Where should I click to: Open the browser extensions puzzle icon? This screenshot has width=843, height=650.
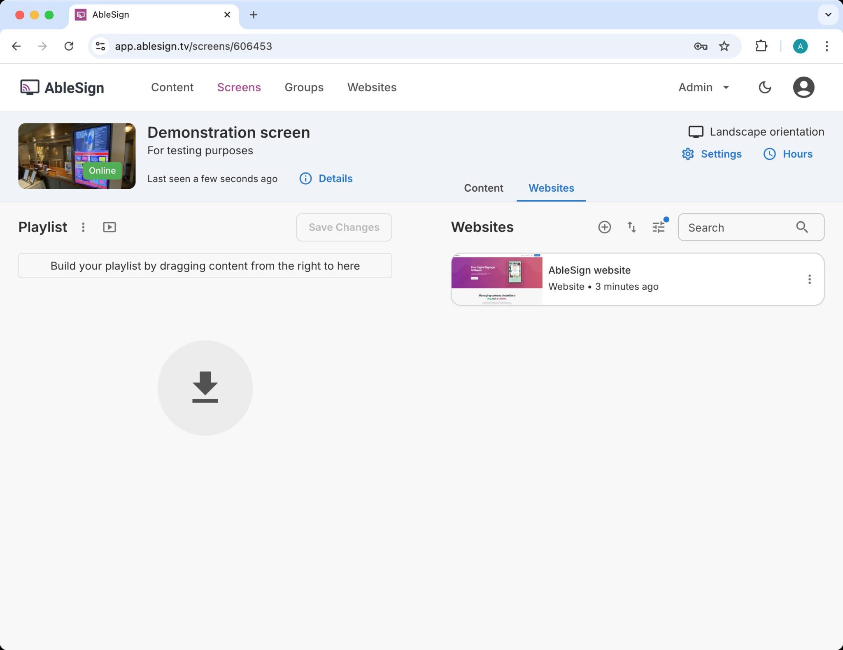coord(761,46)
